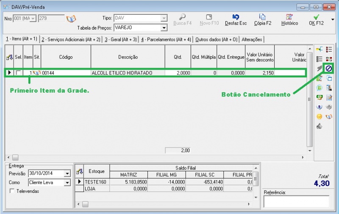Image resolution: width=339 pixels, height=214 pixels.
Task: Click the grid settings icon beside Estoque header
Action: 79,172
